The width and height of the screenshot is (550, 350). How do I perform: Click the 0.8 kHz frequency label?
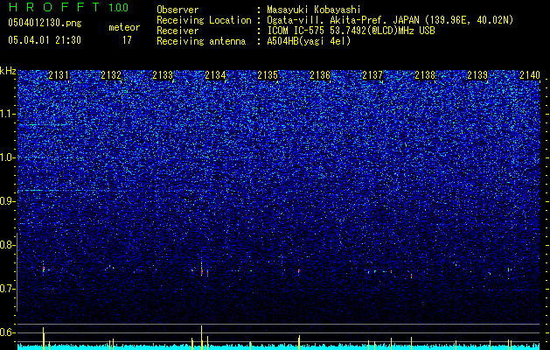pos(8,245)
